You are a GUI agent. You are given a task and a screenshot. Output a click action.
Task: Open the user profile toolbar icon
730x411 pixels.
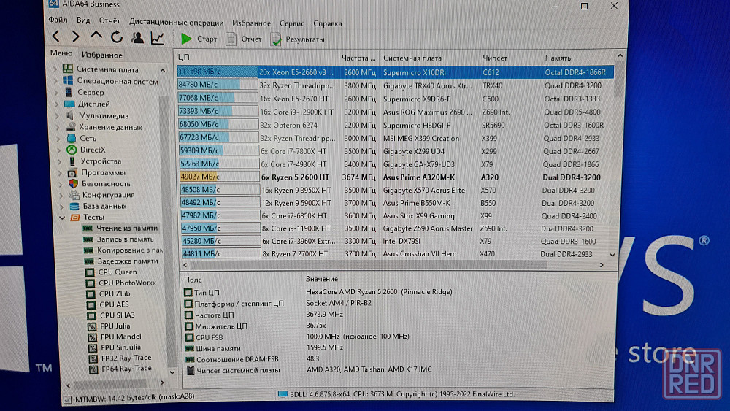[137, 37]
